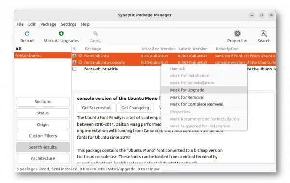Click the Ubuntu logo icon beside fonts-ubuntu
This screenshot has width=290, height=183.
80,56
